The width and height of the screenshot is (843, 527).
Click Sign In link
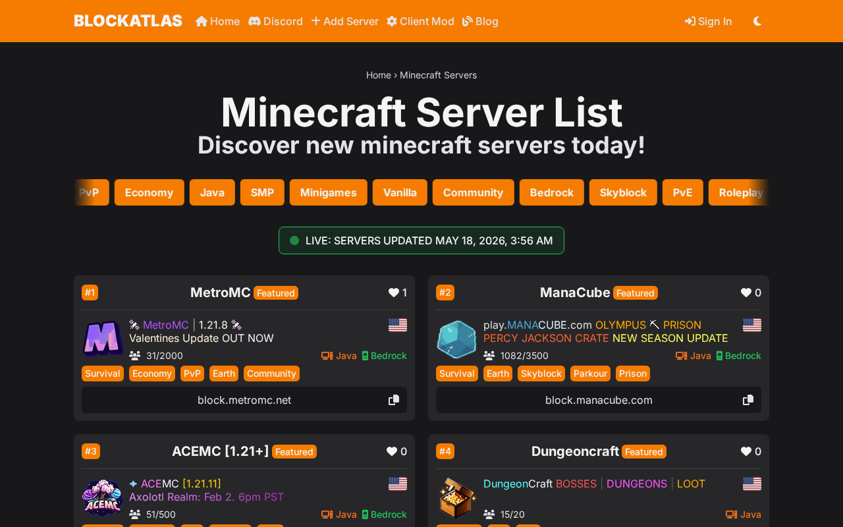(709, 21)
